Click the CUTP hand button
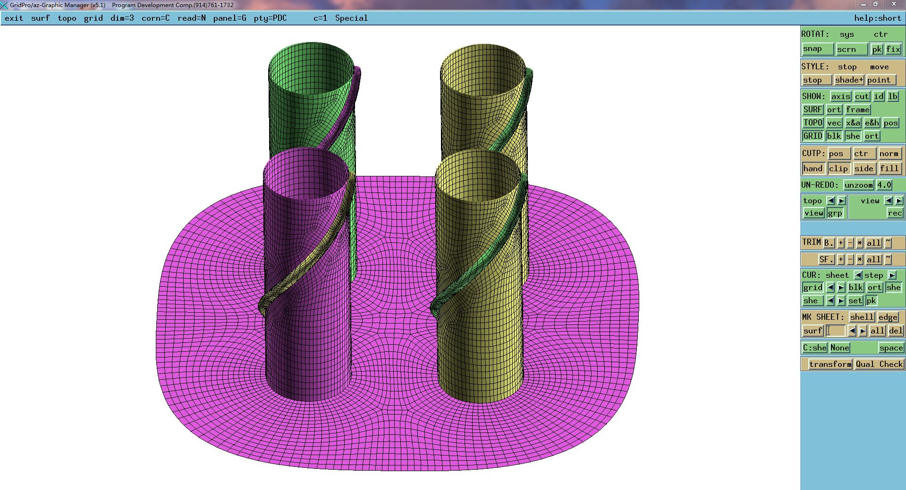This screenshot has height=490, width=906. click(x=813, y=168)
